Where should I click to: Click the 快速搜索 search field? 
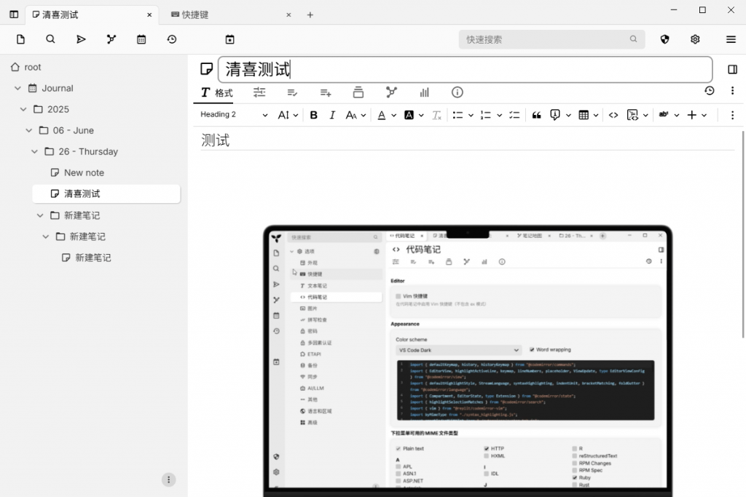click(x=546, y=39)
